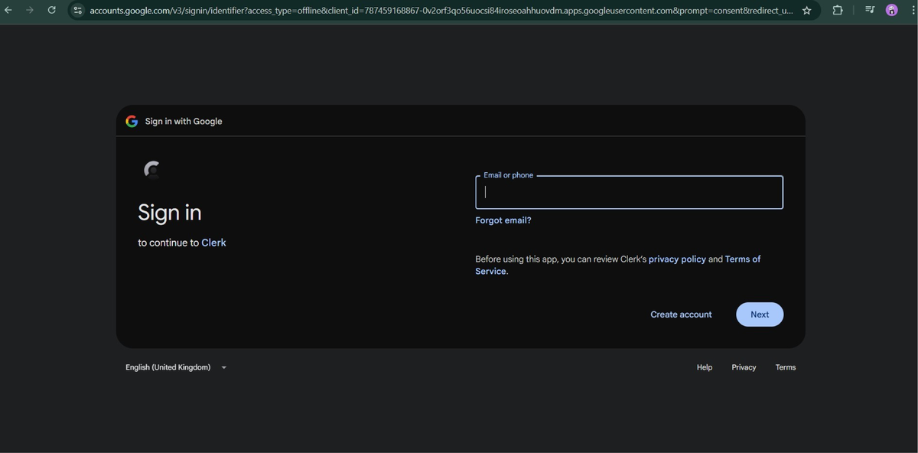Screen dimensions: 918x453
Task: Open the Terms footer link
Action: click(x=786, y=367)
